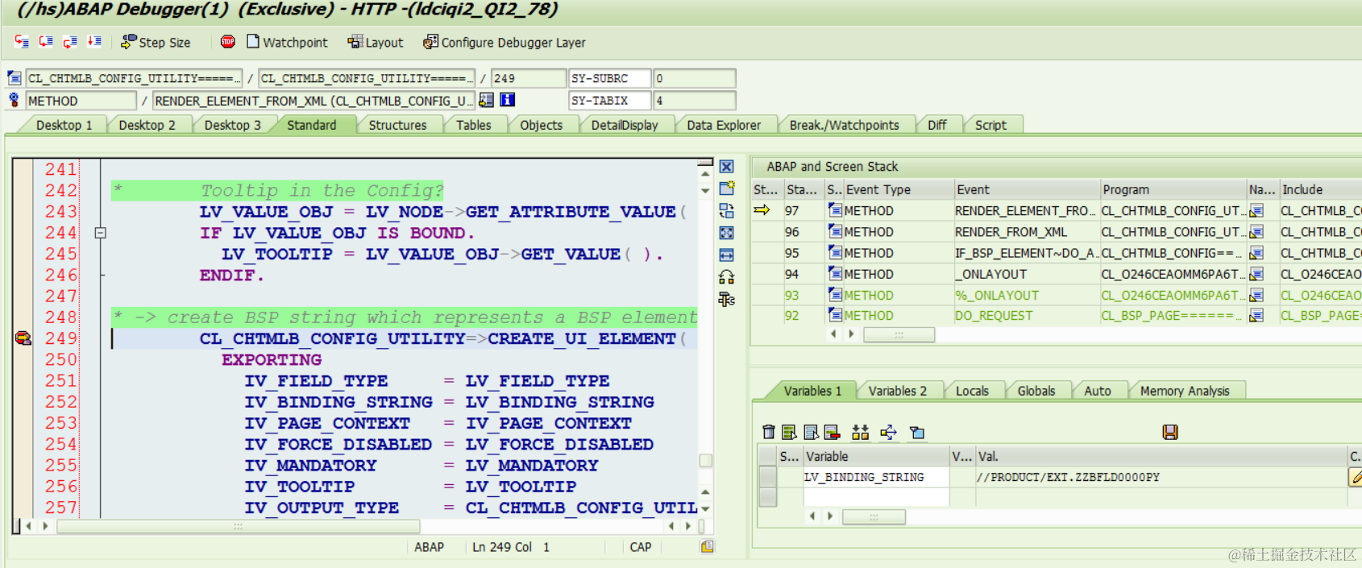Click the source editor horizontal scrollbar thumb
The height and width of the screenshot is (568, 1362).
point(239,526)
